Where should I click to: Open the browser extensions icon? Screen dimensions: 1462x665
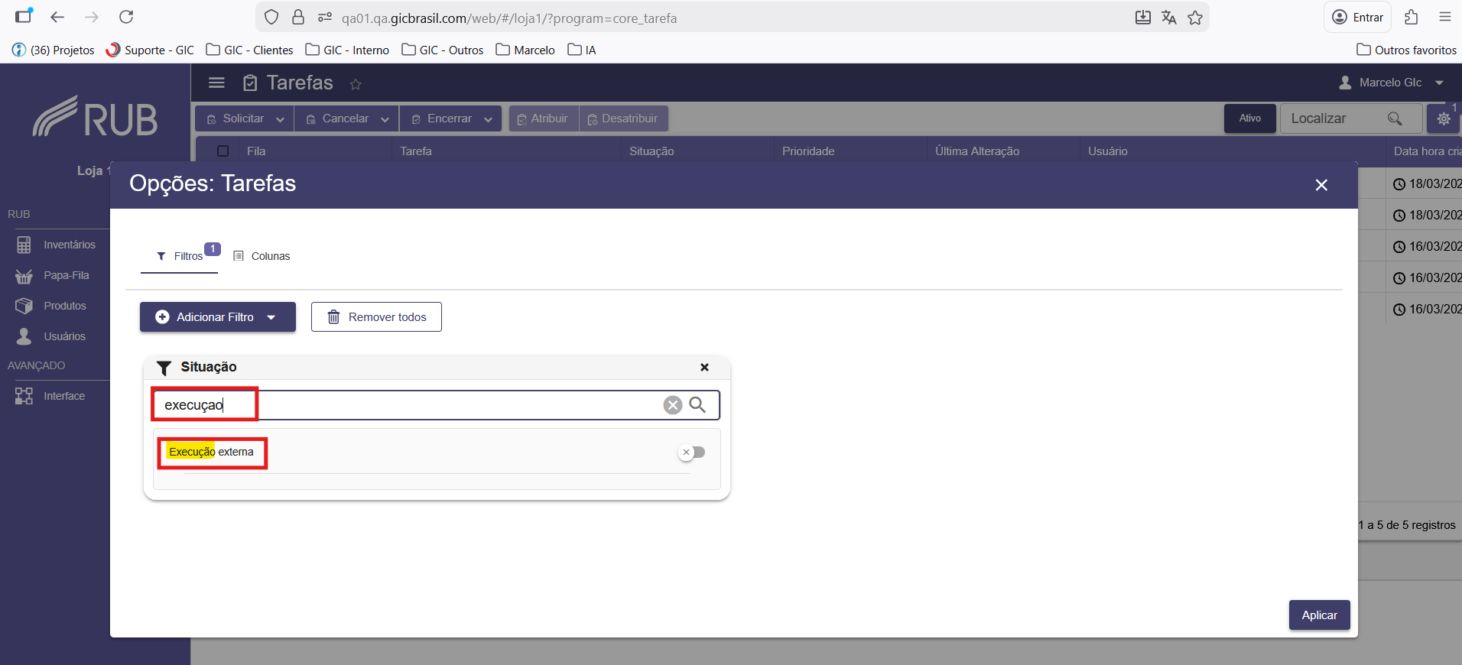click(x=1412, y=17)
